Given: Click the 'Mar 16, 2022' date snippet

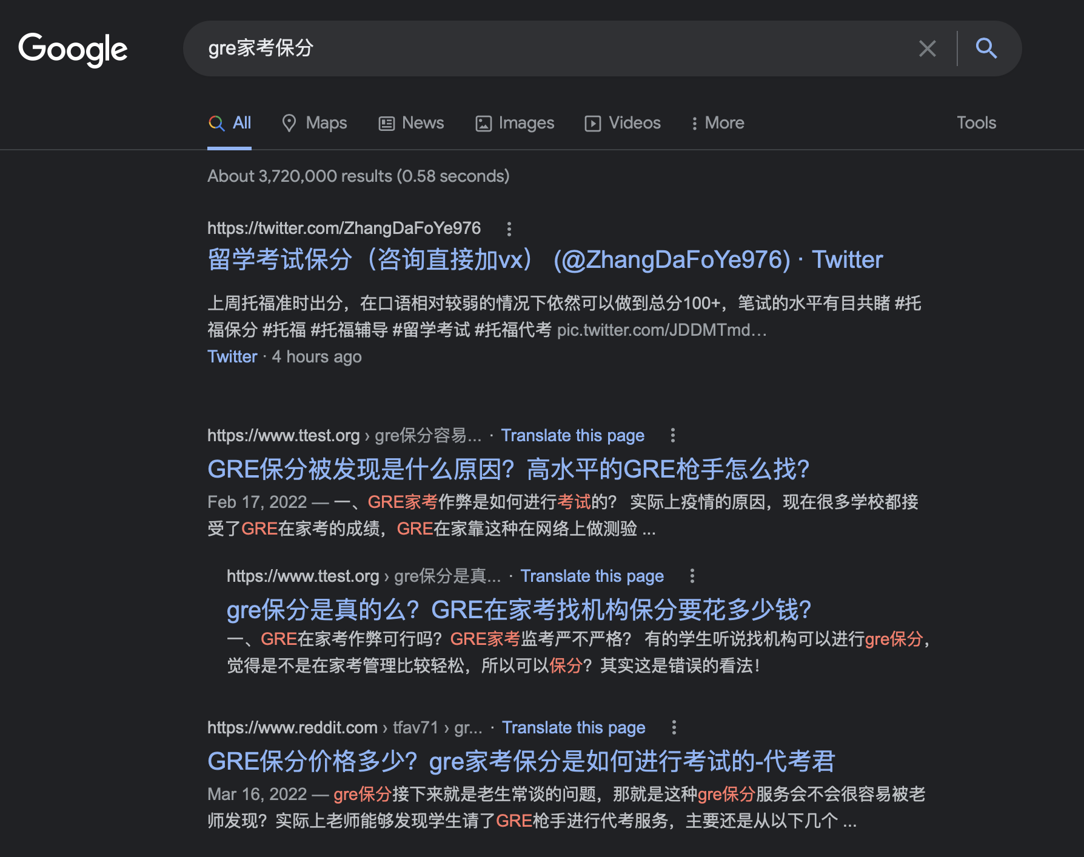Looking at the screenshot, I should pyautogui.click(x=257, y=794).
